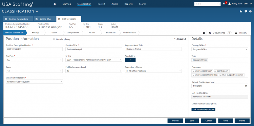254x126 pixels.
Task: Open the calendar icon for Date of Position Approval
Action: pyautogui.click(x=246, y=86)
